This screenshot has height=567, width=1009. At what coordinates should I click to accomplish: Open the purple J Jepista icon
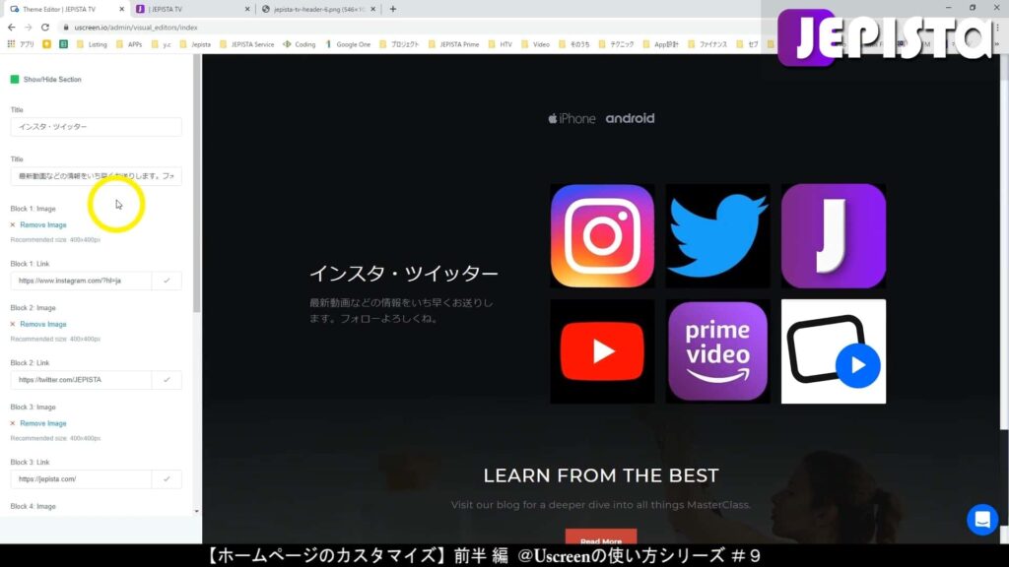(834, 236)
